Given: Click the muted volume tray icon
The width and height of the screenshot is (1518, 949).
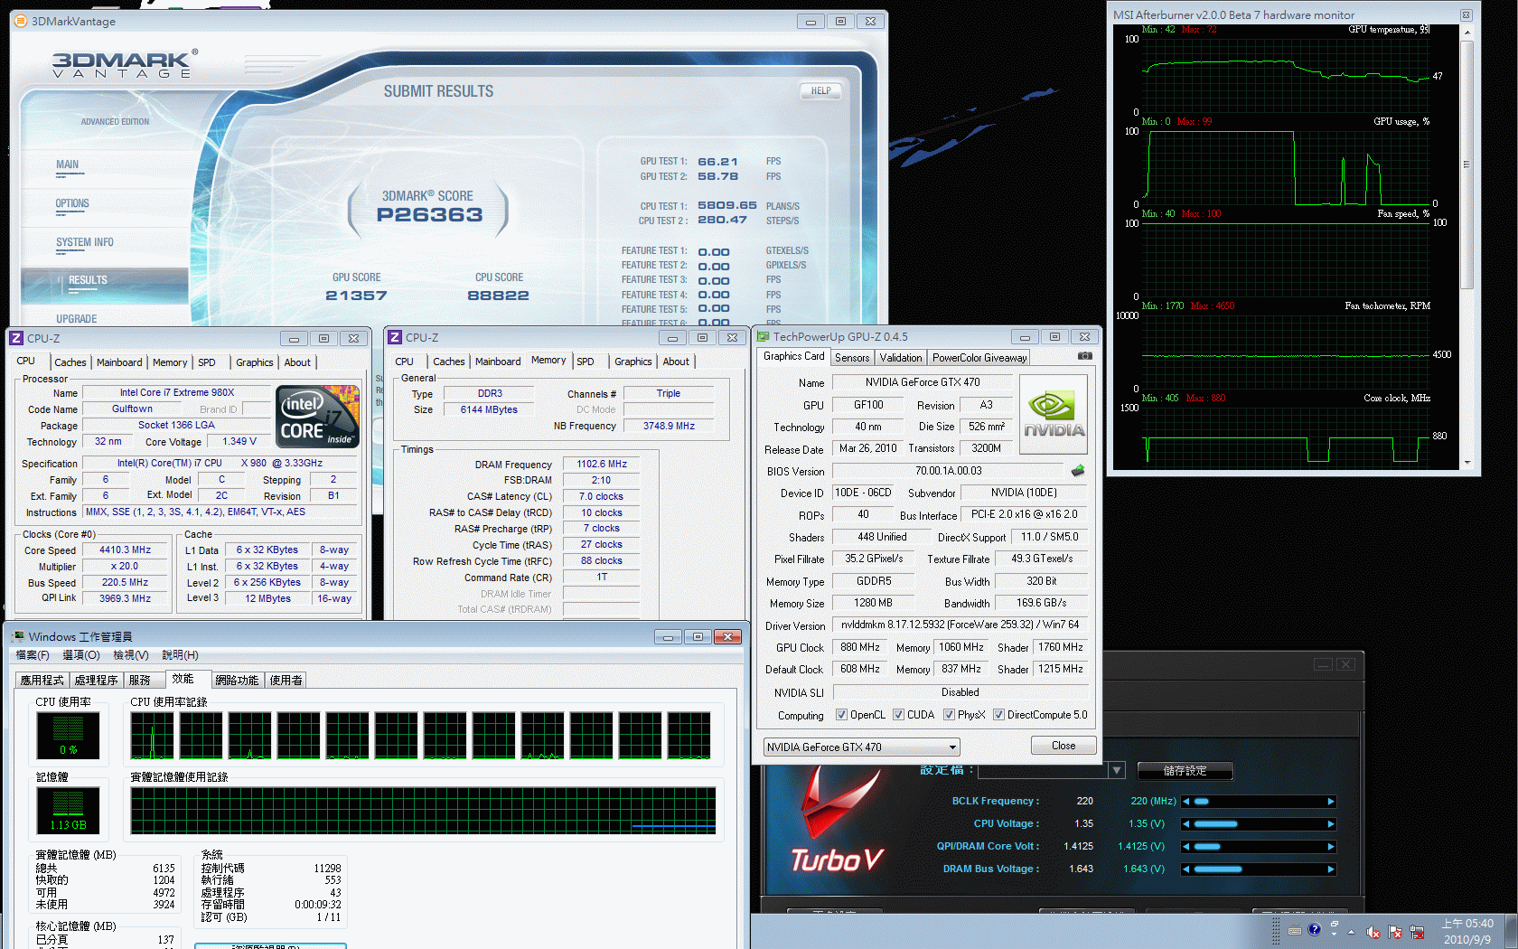Looking at the screenshot, I should click(x=1373, y=932).
